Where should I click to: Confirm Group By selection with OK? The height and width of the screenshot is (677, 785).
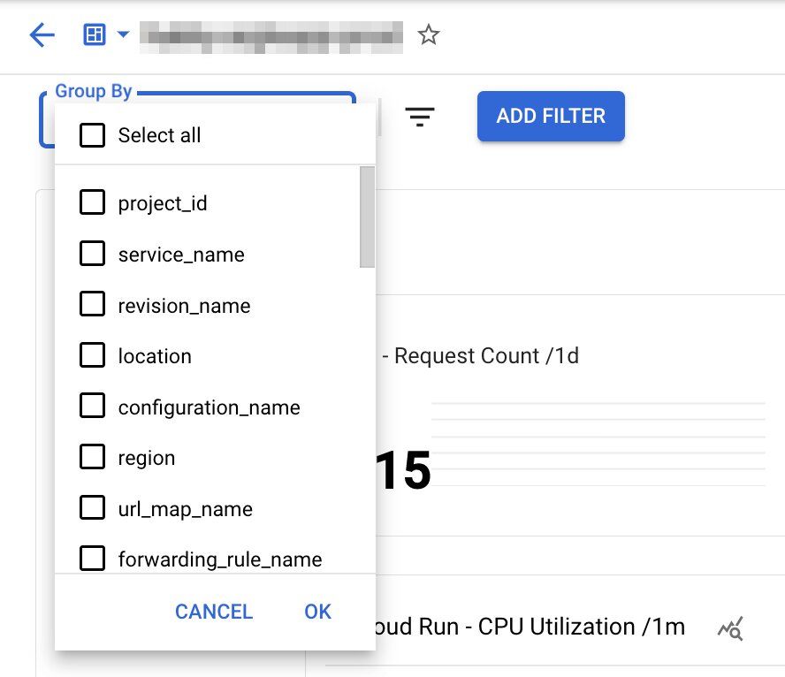point(317,612)
